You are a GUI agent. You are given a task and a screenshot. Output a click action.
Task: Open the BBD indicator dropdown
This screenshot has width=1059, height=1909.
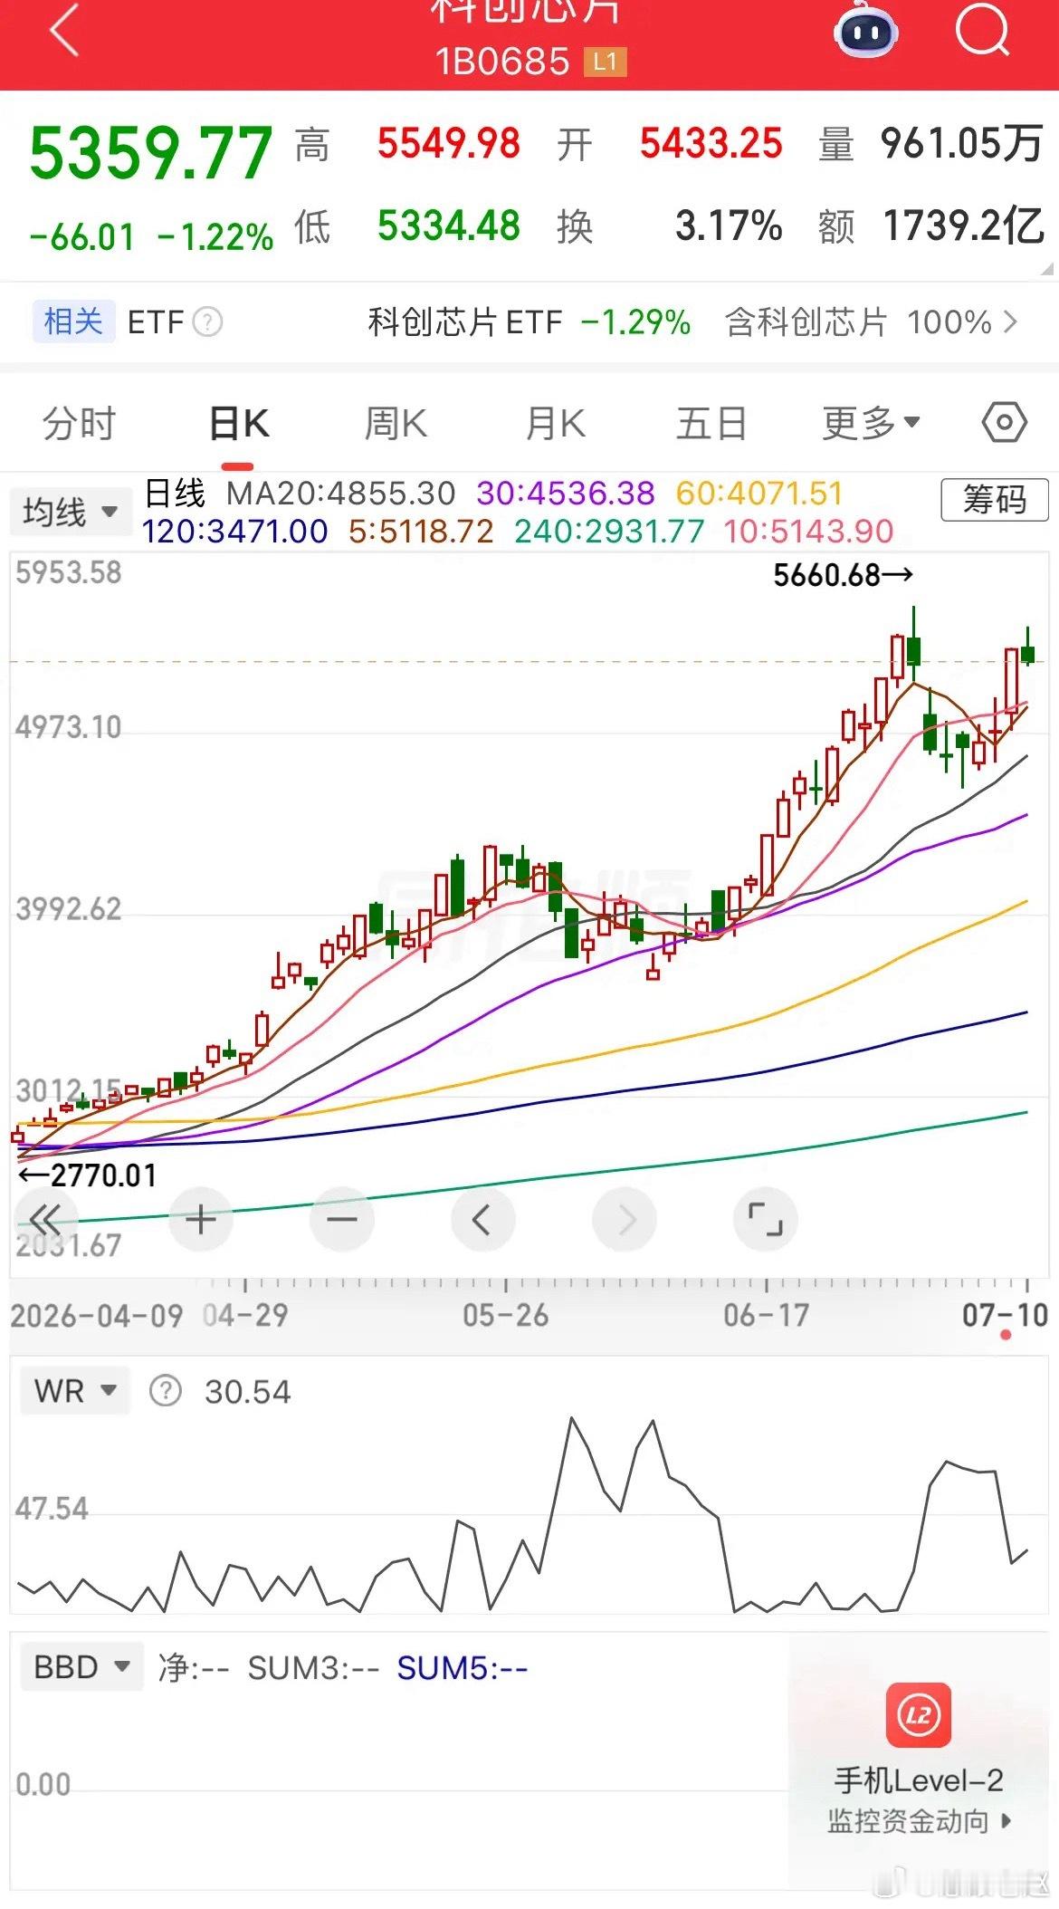click(82, 1666)
